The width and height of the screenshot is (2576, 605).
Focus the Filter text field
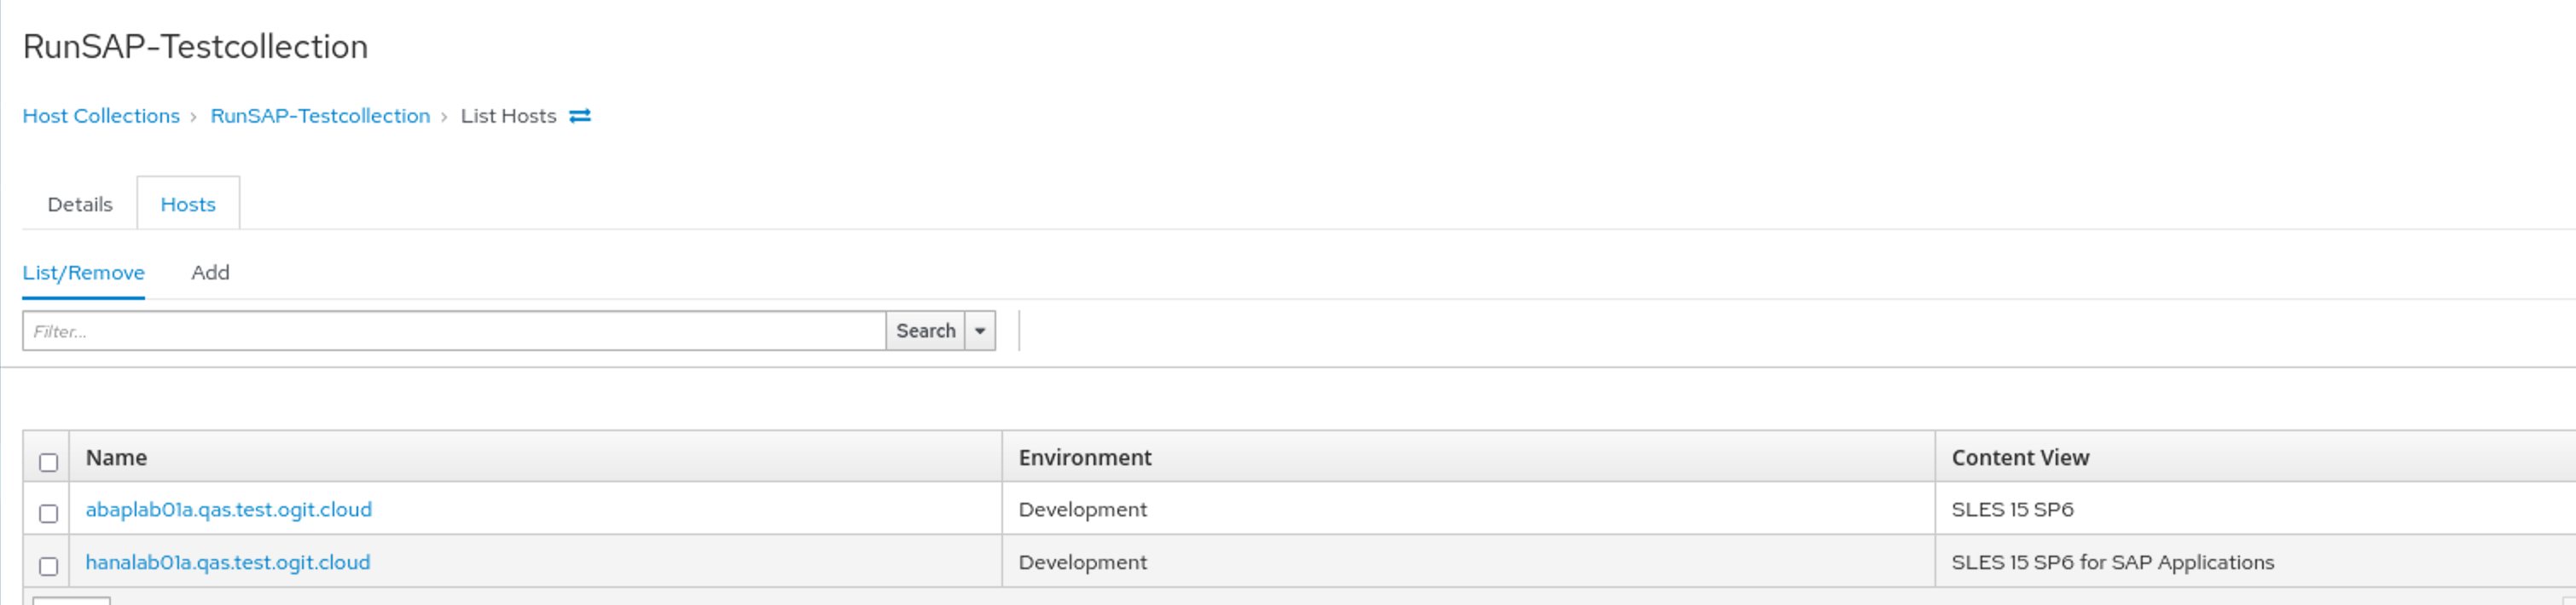click(454, 331)
